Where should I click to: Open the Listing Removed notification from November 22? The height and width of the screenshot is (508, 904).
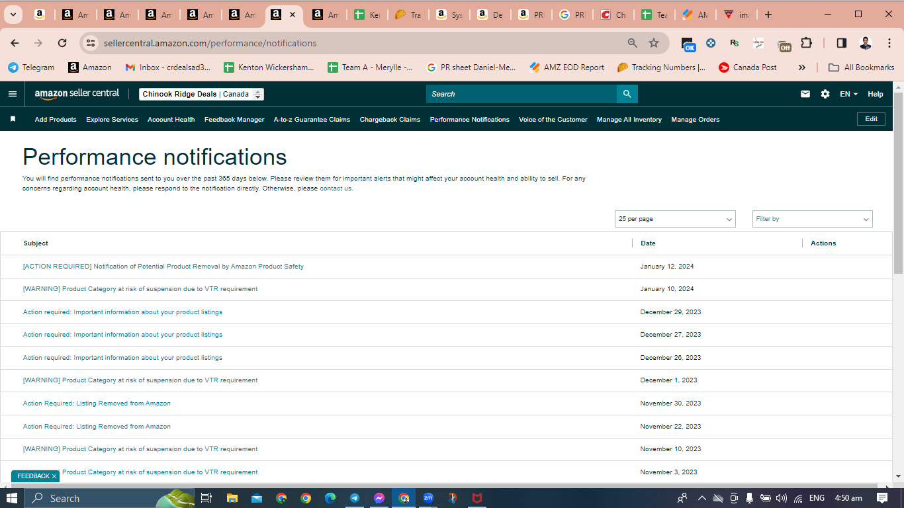pos(97,427)
